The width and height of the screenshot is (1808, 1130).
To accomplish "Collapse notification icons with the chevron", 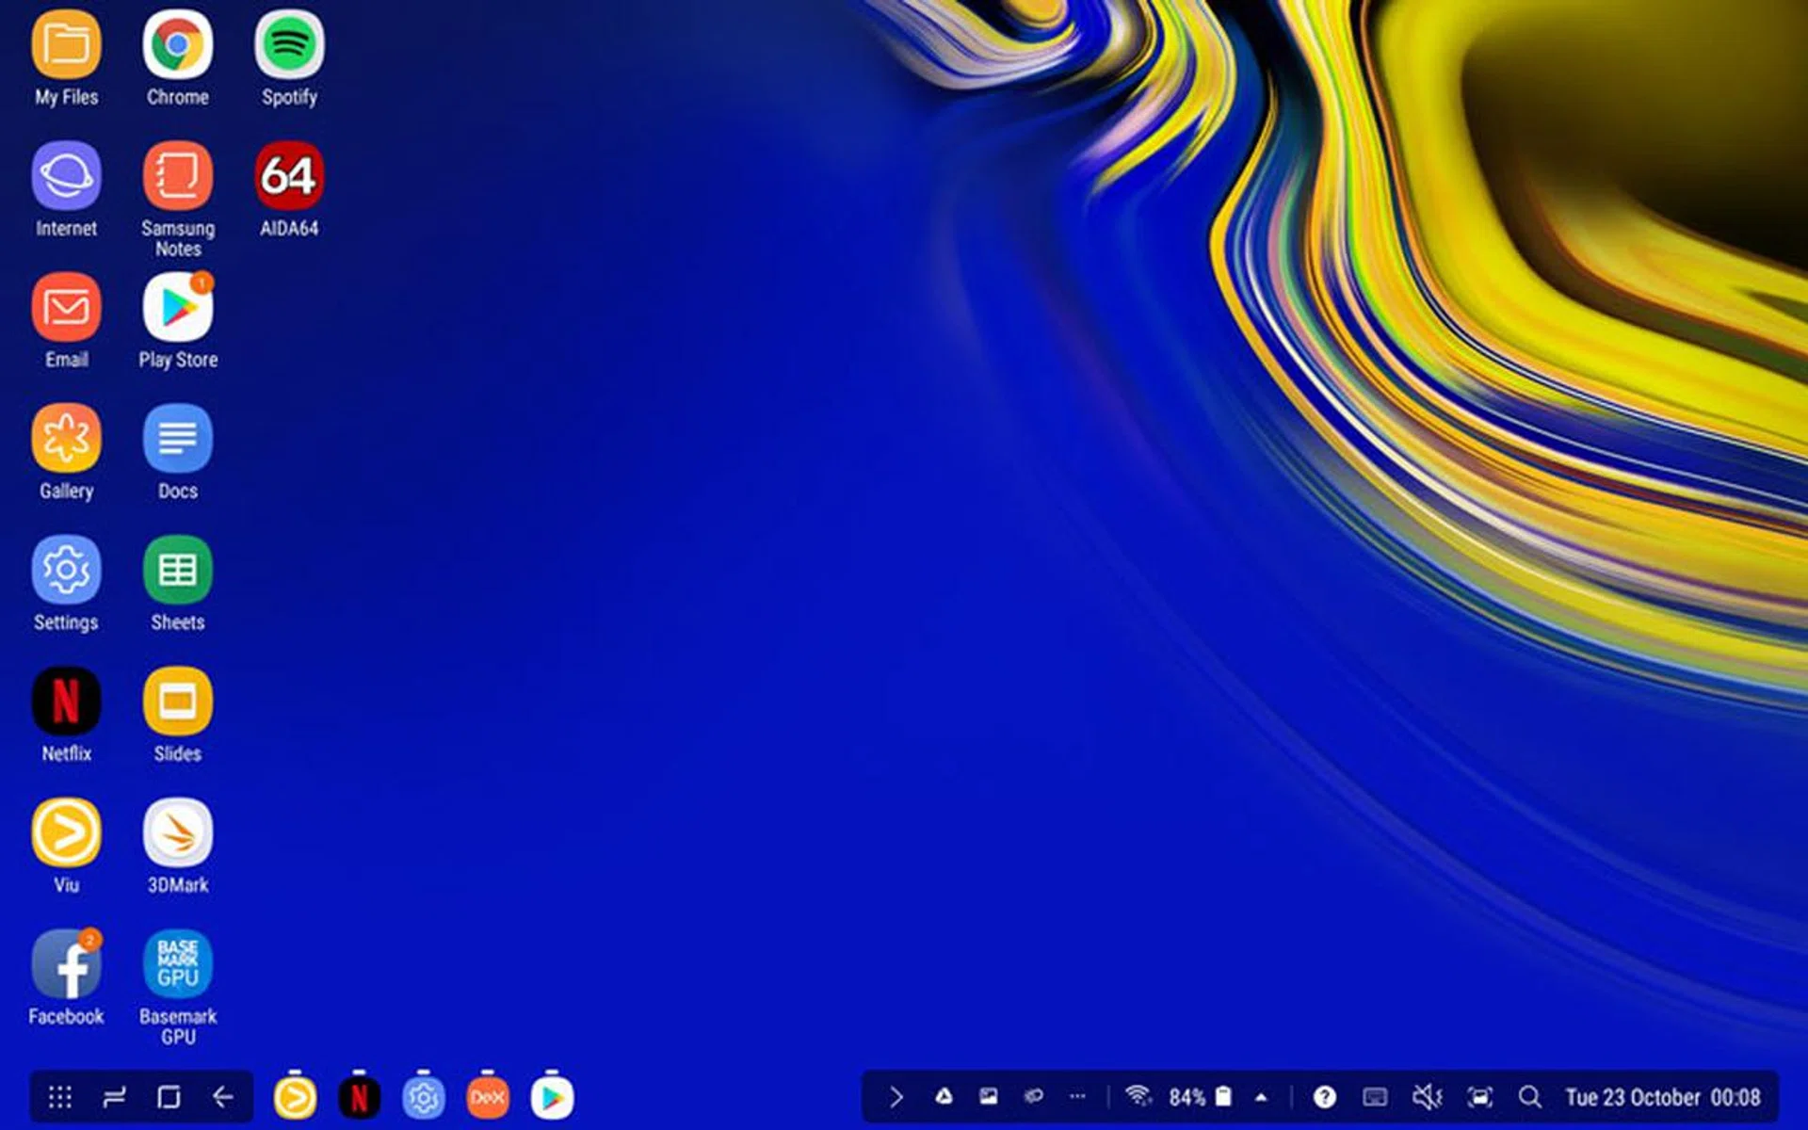I will (x=896, y=1097).
